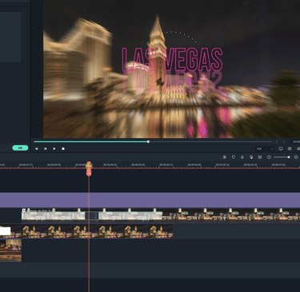
Task: Step forward one frame in preview
Action: (x=46, y=148)
